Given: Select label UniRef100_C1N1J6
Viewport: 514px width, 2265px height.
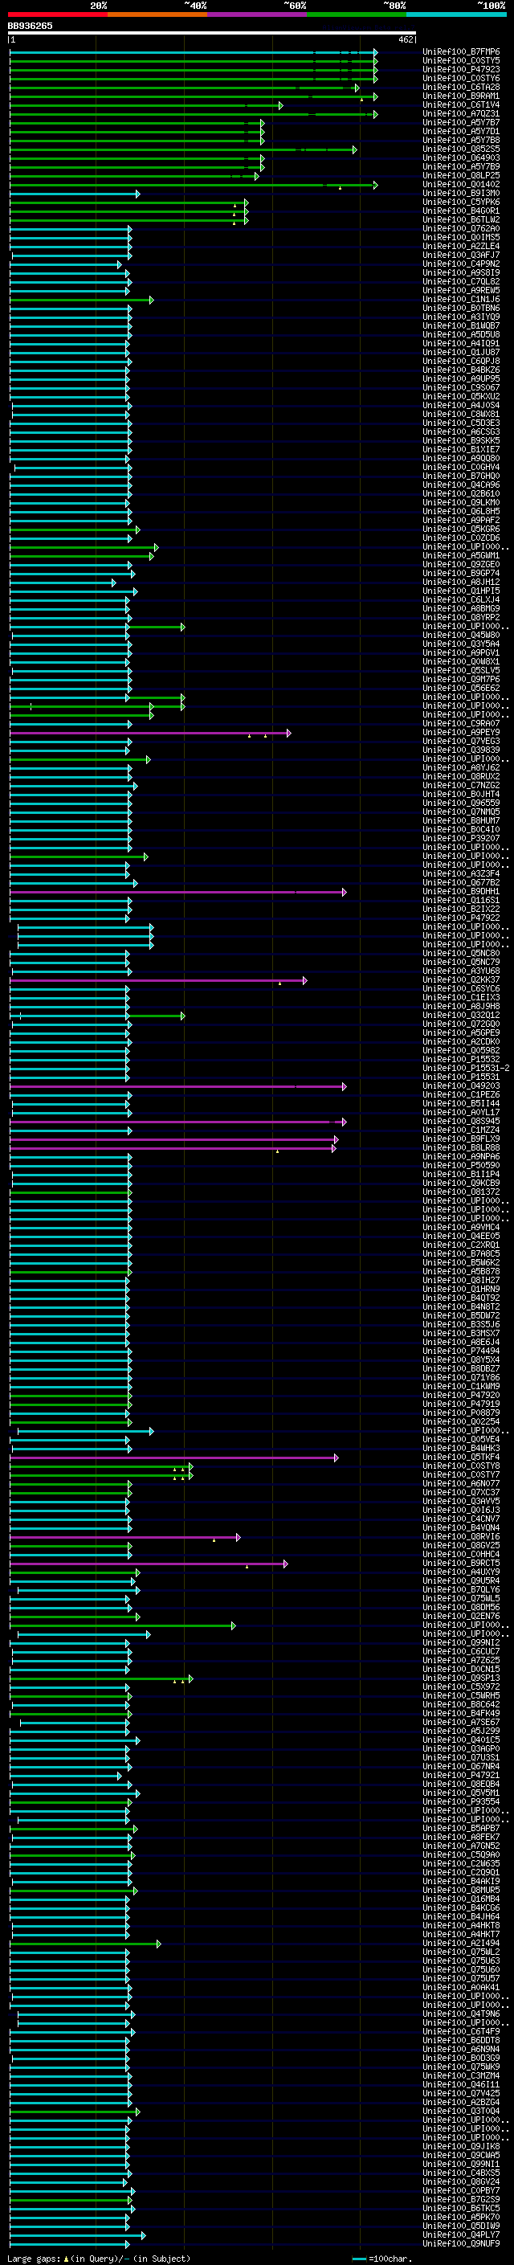Looking at the screenshot, I should coord(461,300).
